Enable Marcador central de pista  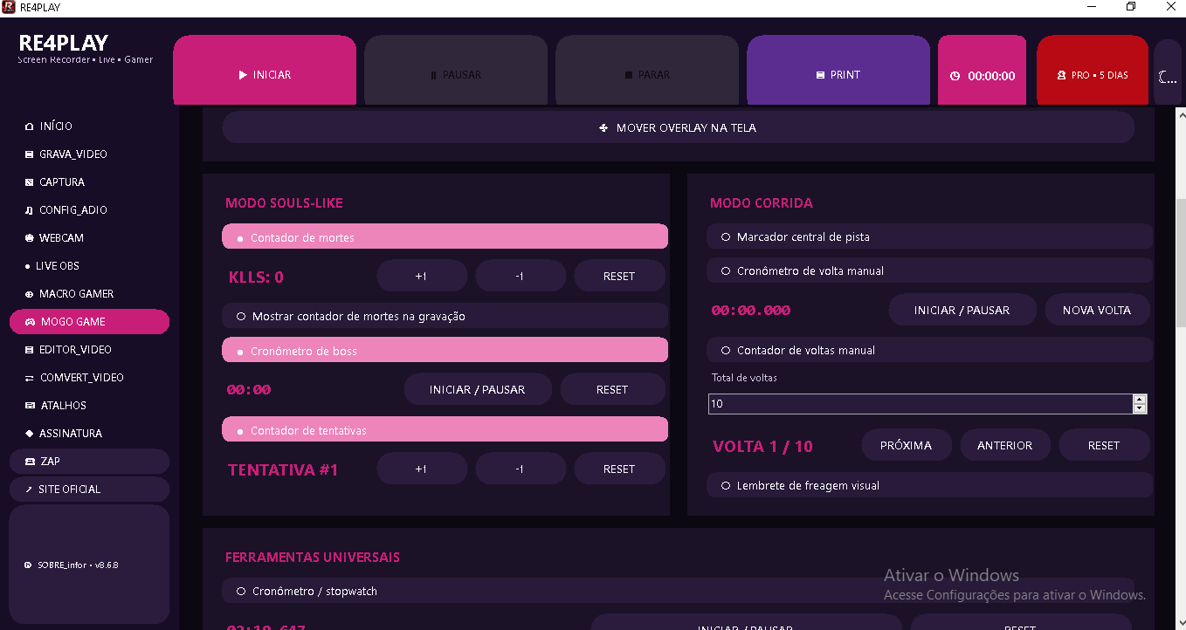click(930, 236)
